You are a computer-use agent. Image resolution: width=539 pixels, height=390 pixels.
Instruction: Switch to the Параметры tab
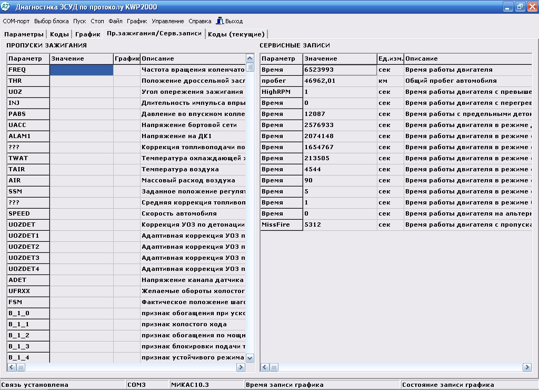coord(24,34)
